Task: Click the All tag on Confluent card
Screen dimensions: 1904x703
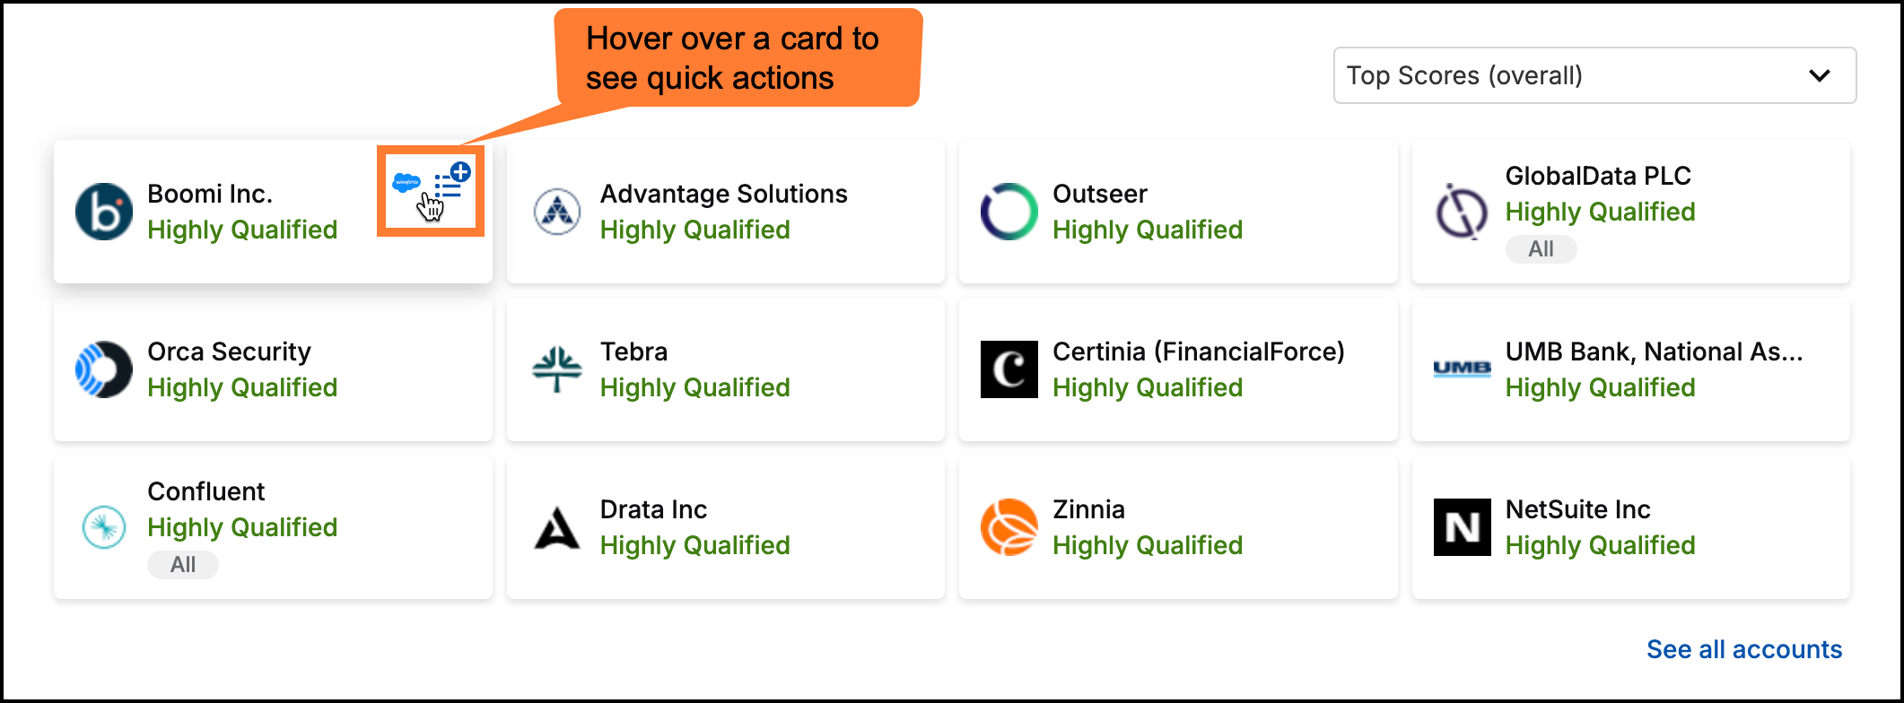Action: [x=183, y=565]
